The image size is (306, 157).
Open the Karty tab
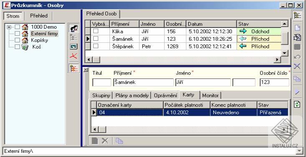click(x=189, y=95)
